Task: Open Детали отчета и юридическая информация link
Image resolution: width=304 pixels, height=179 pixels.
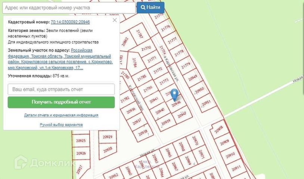Action: coord(61,115)
